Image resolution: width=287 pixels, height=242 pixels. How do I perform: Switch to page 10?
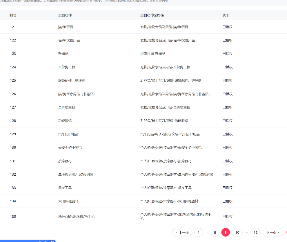click(237, 232)
